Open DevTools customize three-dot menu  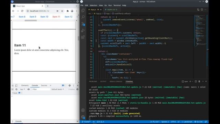click(74, 85)
